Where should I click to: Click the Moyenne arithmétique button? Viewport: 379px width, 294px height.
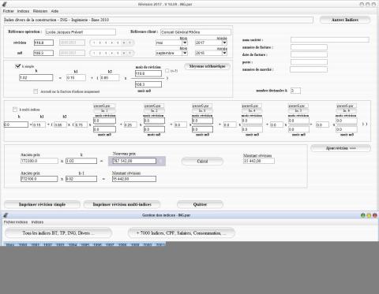[207, 66]
